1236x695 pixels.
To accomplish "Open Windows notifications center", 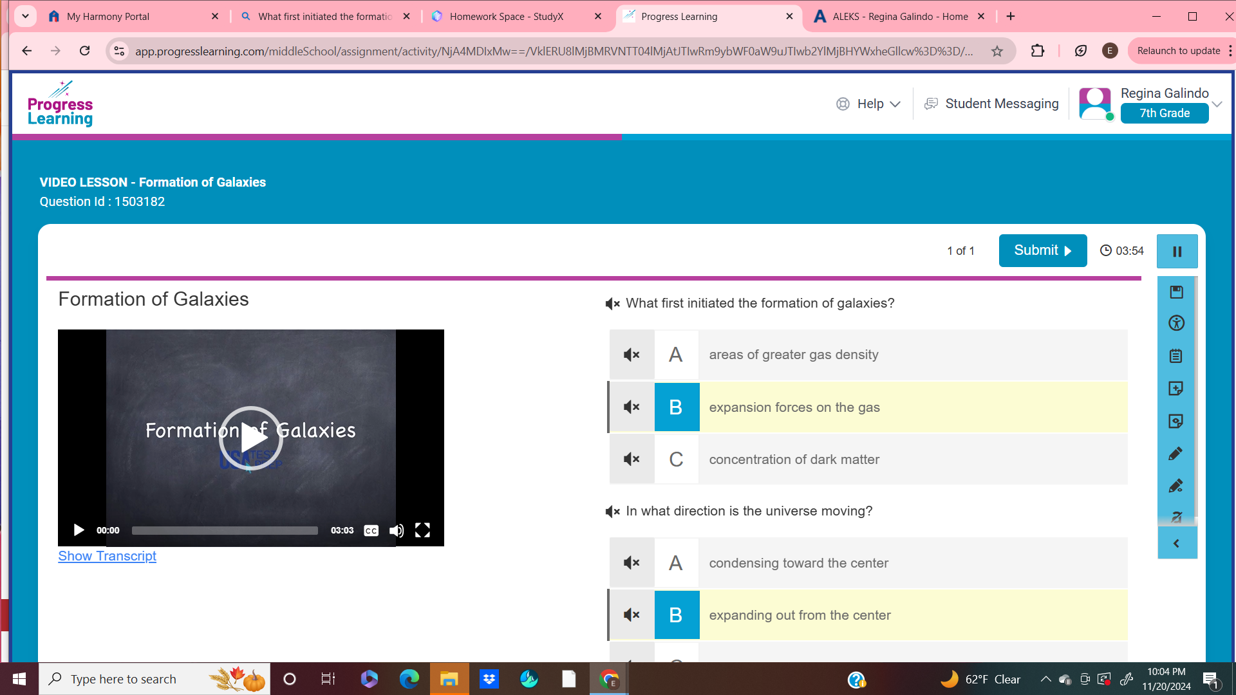I will [1211, 680].
